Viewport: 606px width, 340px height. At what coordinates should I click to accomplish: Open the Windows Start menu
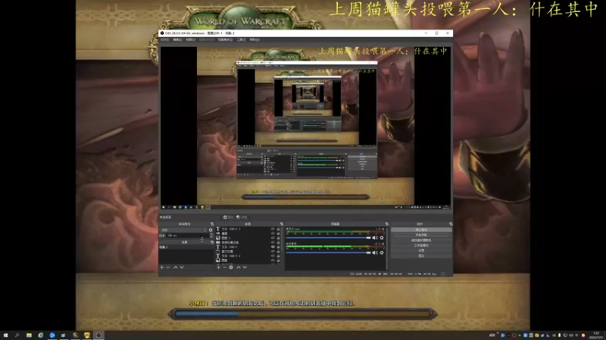(5, 335)
